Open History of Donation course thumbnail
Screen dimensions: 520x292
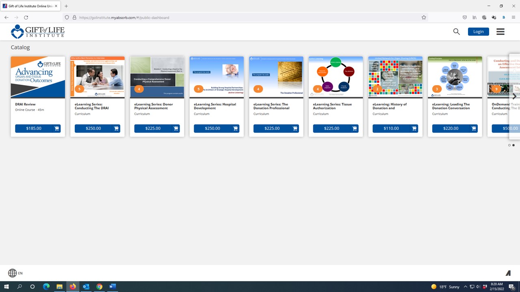tap(395, 77)
